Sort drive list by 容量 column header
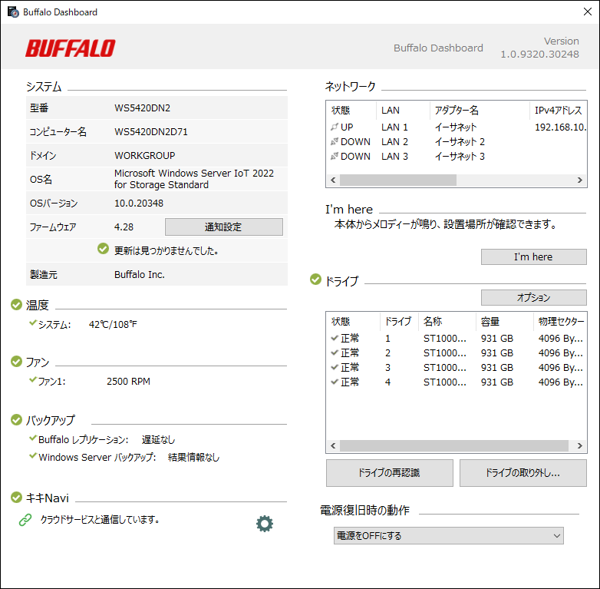The width and height of the screenshot is (600, 589). [503, 321]
